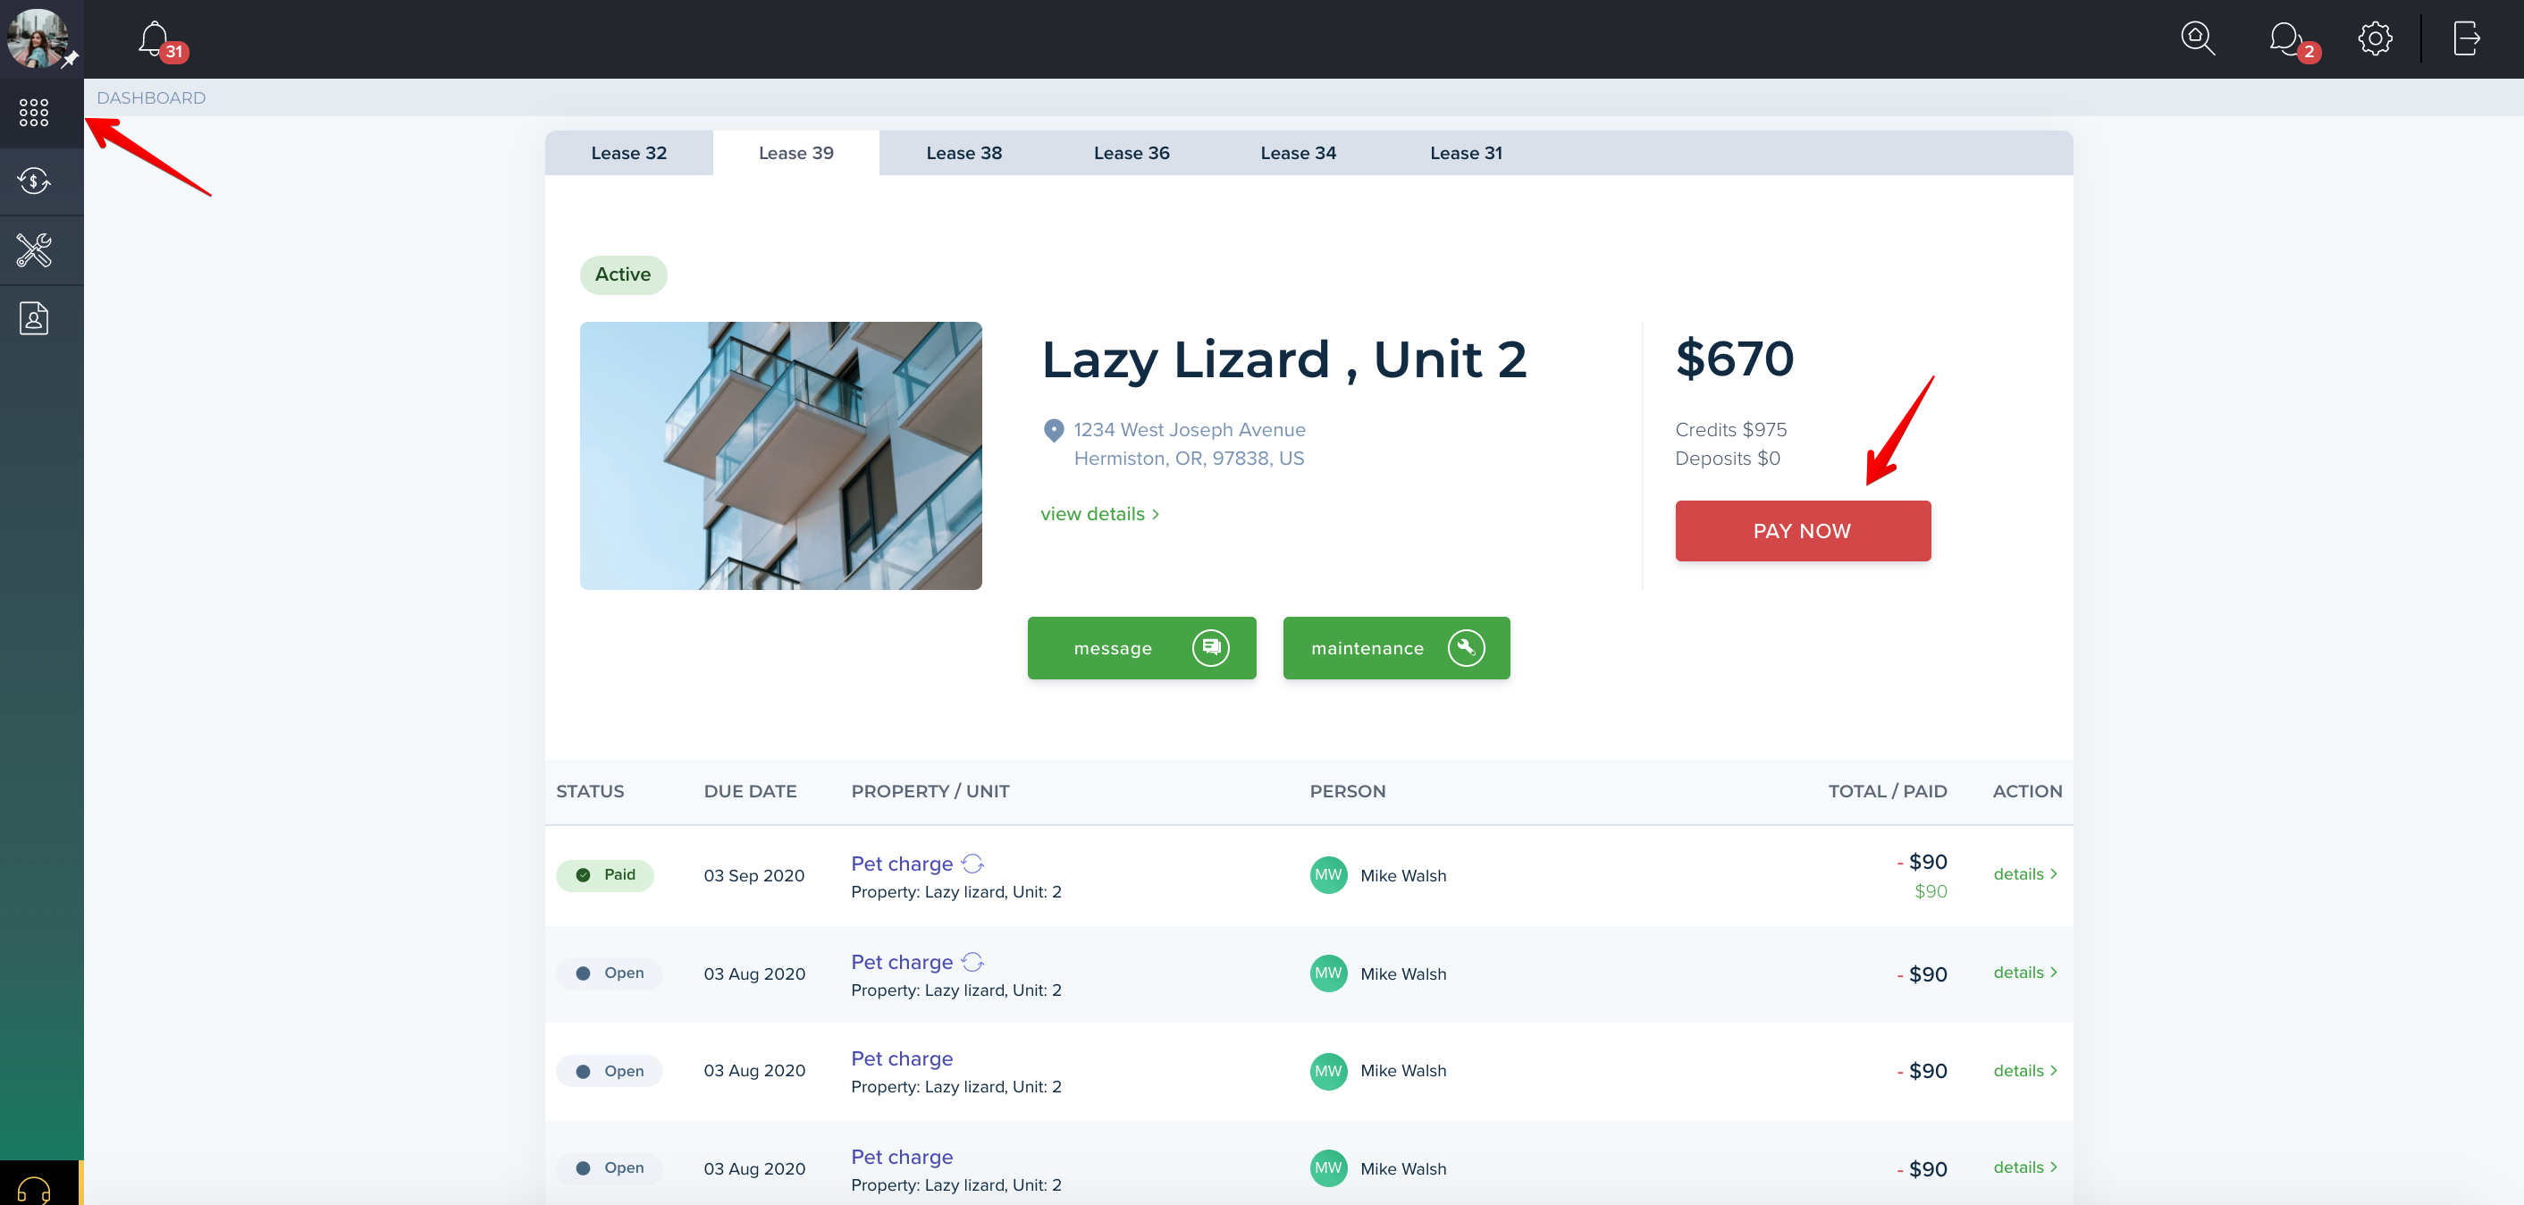The width and height of the screenshot is (2524, 1205).
Task: Open the dashboard grid icon in sidebar
Action: pos(34,113)
